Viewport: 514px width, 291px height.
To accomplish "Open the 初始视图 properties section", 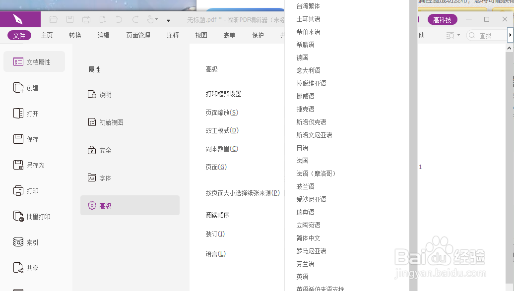I will 106,122.
